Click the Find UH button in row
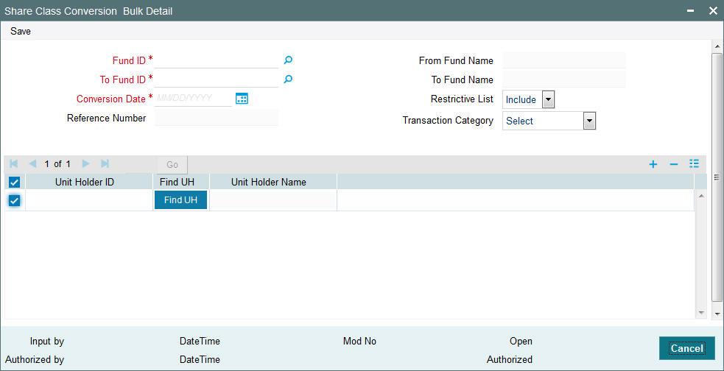 coord(180,200)
